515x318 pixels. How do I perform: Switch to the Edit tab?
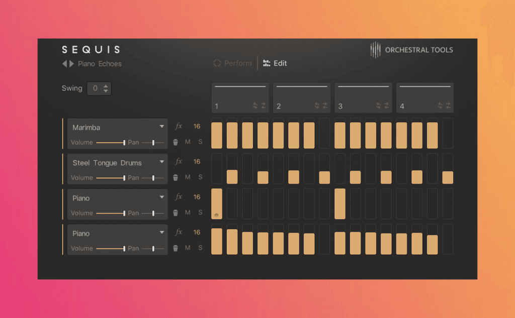[275, 63]
